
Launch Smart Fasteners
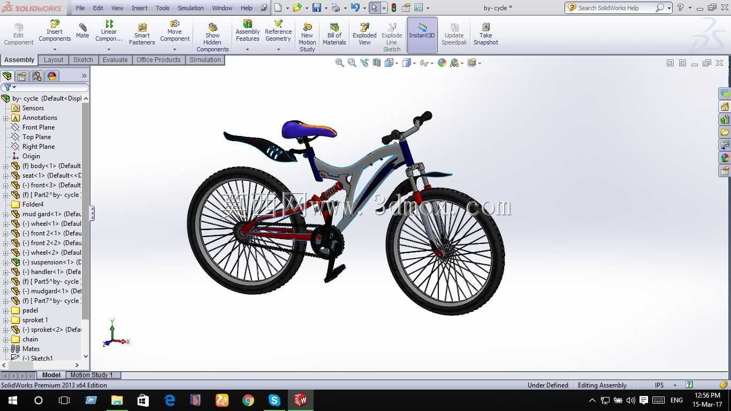click(142, 34)
